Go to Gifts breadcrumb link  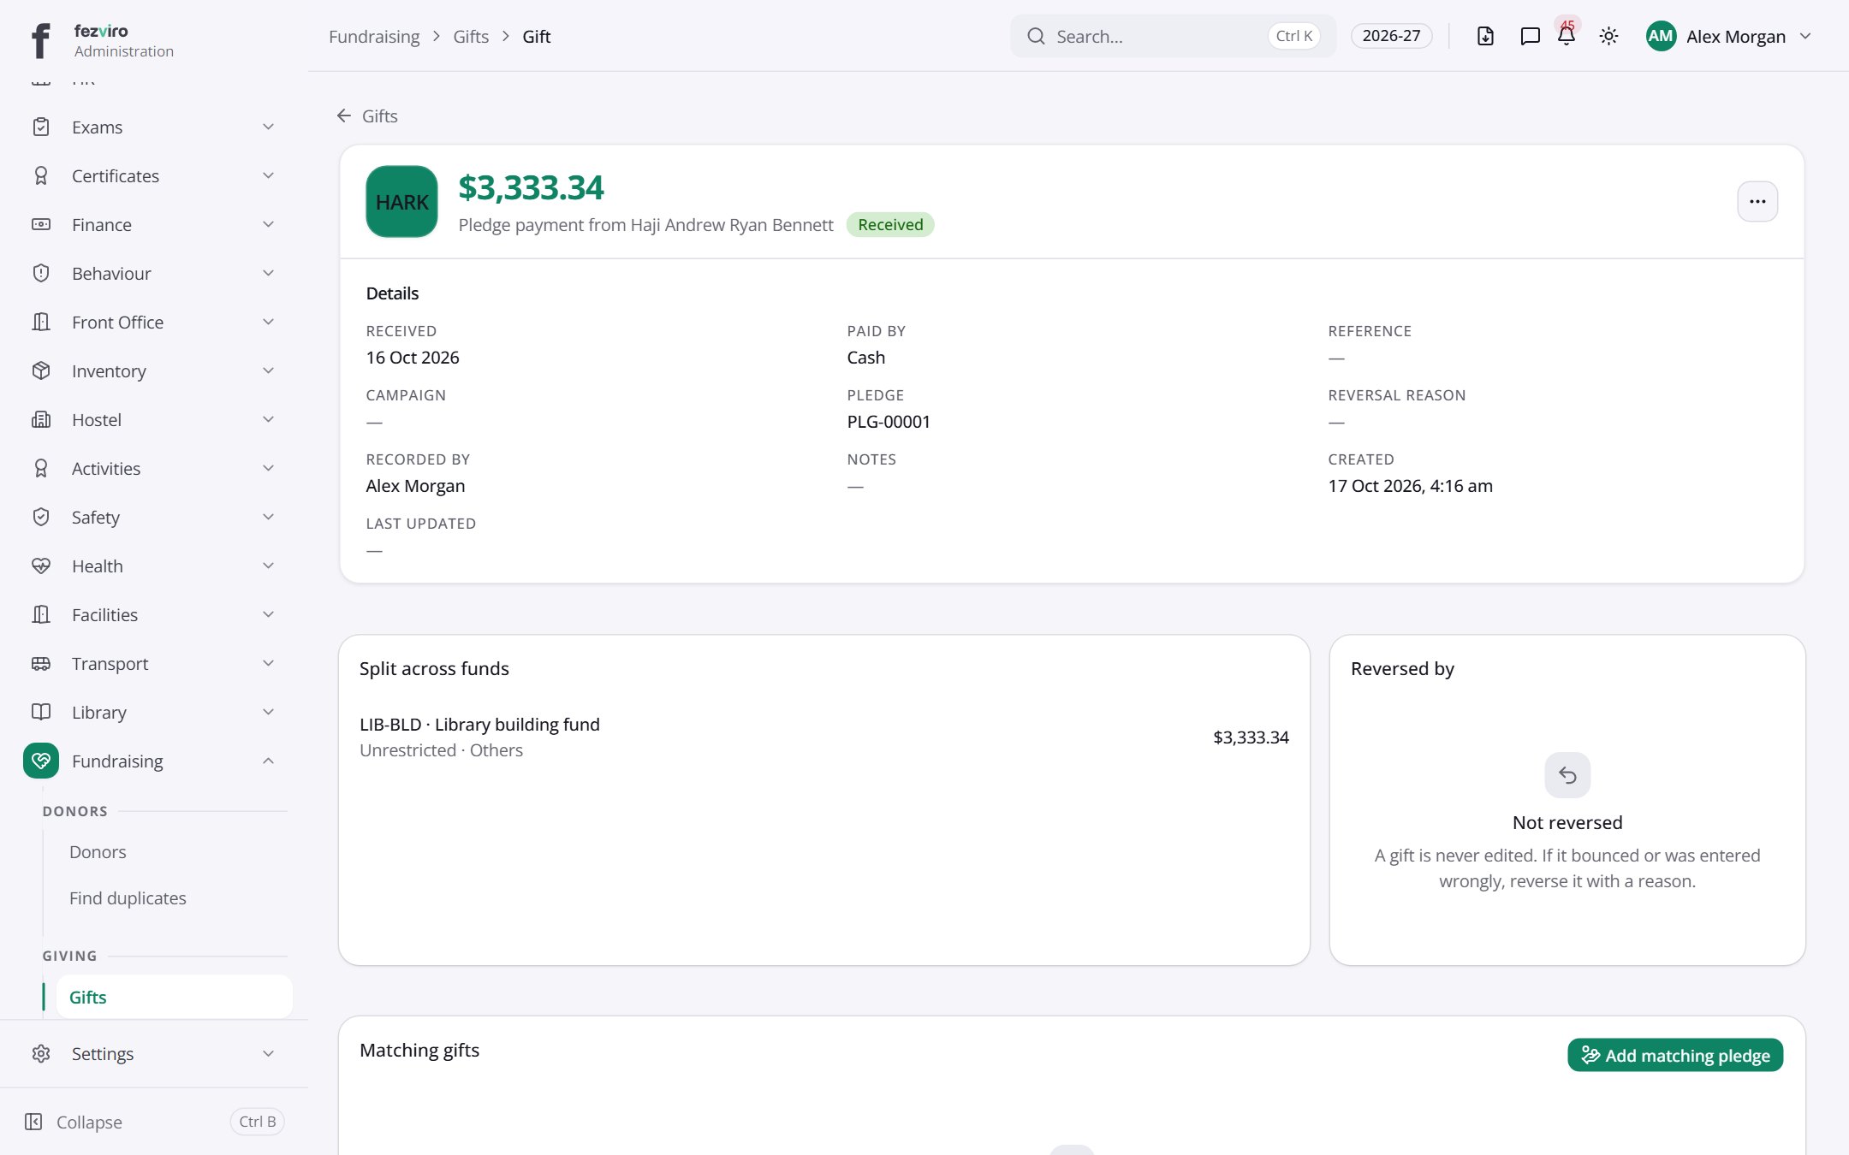(x=471, y=37)
